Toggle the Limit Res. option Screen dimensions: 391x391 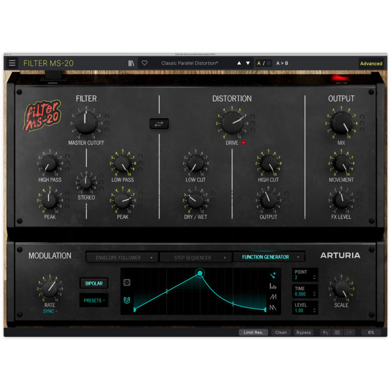(x=253, y=332)
